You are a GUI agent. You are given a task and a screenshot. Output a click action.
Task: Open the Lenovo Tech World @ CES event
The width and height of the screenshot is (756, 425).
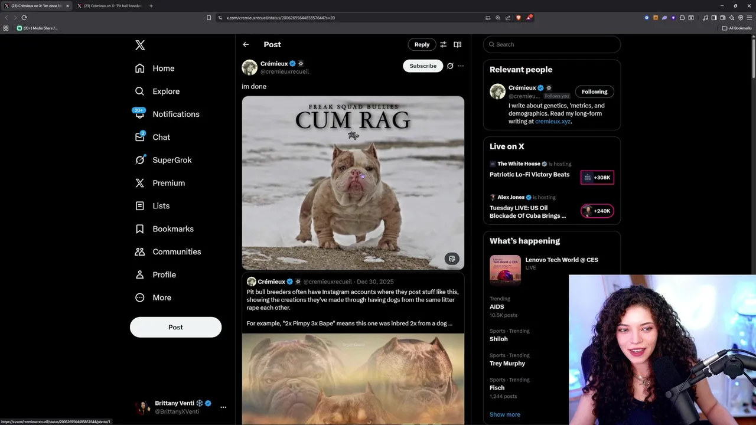coord(552,270)
